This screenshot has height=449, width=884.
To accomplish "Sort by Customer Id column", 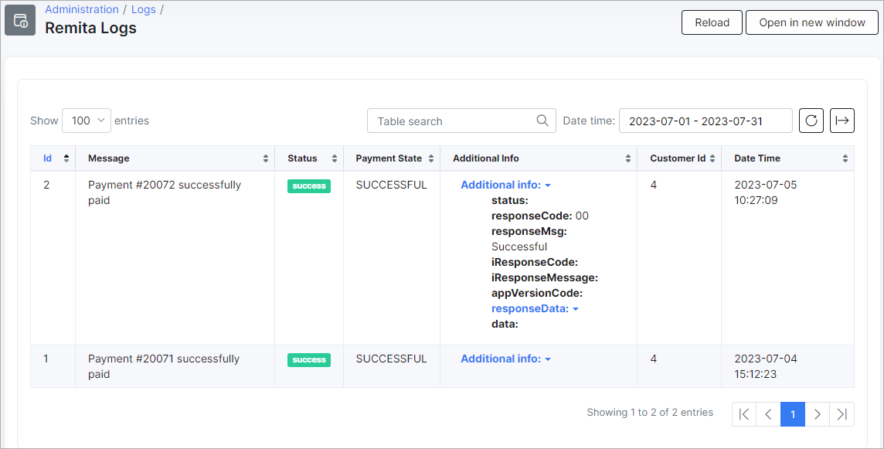I will (x=679, y=158).
